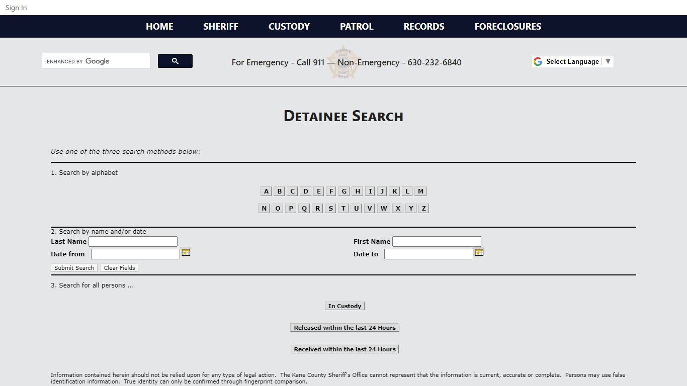Search detainees by letter T
This screenshot has height=386, width=687.
pos(343,209)
